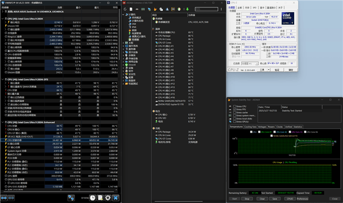
Task: Enable Stress local disks checkbox
Action: click(235, 119)
